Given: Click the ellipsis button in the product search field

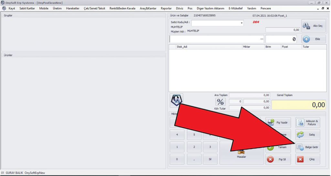Looking at the screenshot, I should point(262,39).
